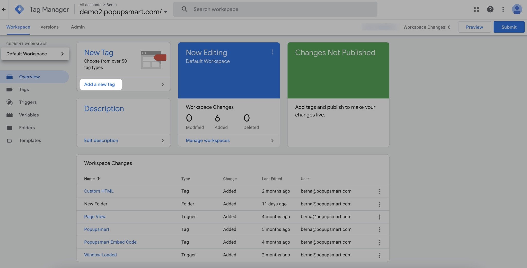The width and height of the screenshot is (527, 268).
Task: Open Variables from the left navigation
Action: pyautogui.click(x=29, y=115)
